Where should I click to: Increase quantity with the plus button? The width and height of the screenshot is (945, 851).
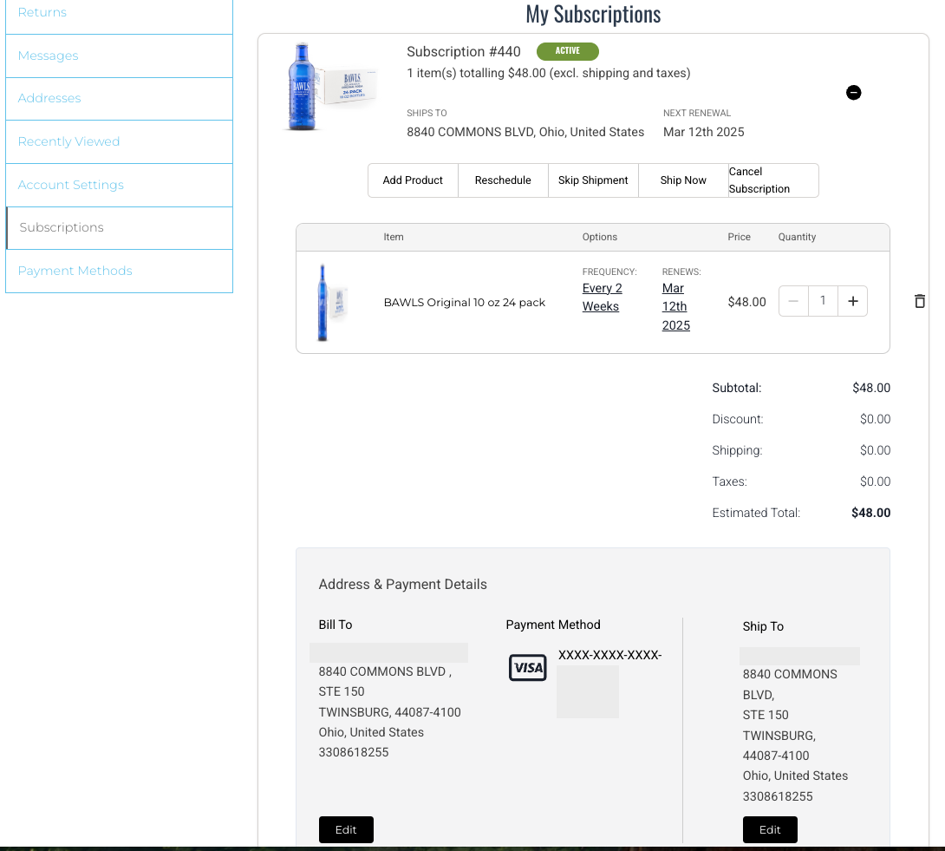(x=853, y=301)
